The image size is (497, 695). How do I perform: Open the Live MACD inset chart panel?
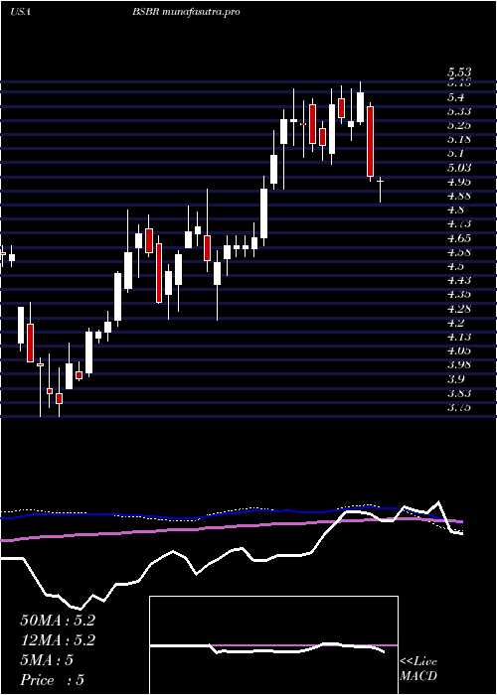273,645
